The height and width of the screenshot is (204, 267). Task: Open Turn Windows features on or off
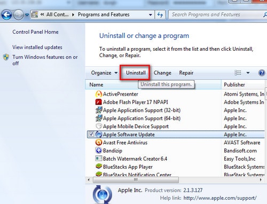click(45, 60)
